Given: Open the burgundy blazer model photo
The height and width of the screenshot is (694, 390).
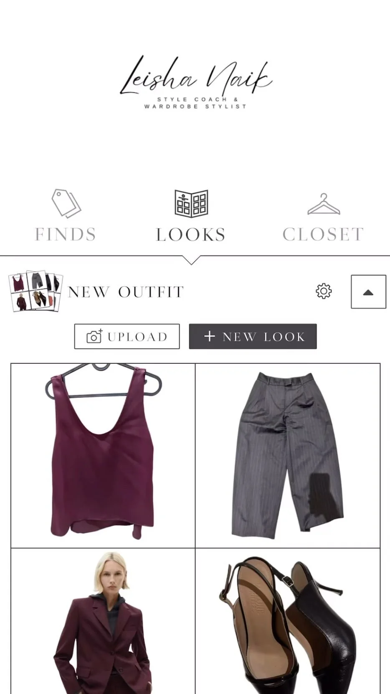Looking at the screenshot, I should point(103,621).
